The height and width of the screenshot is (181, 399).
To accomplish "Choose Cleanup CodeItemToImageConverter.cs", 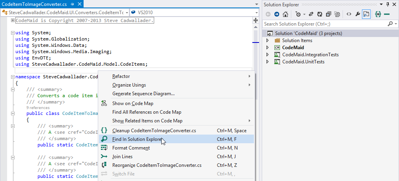I will (x=176, y=131).
